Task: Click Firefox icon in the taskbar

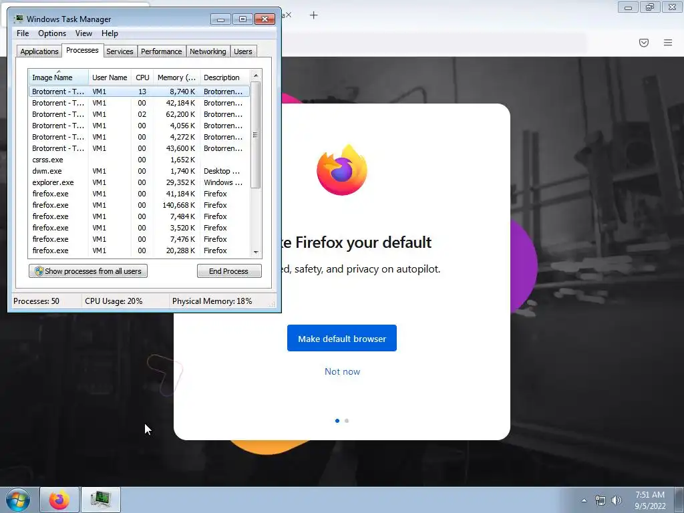Action: pos(59,500)
